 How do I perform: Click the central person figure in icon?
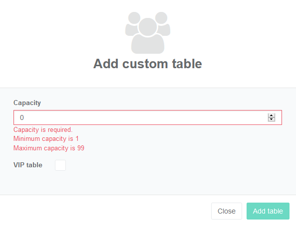(x=148, y=36)
